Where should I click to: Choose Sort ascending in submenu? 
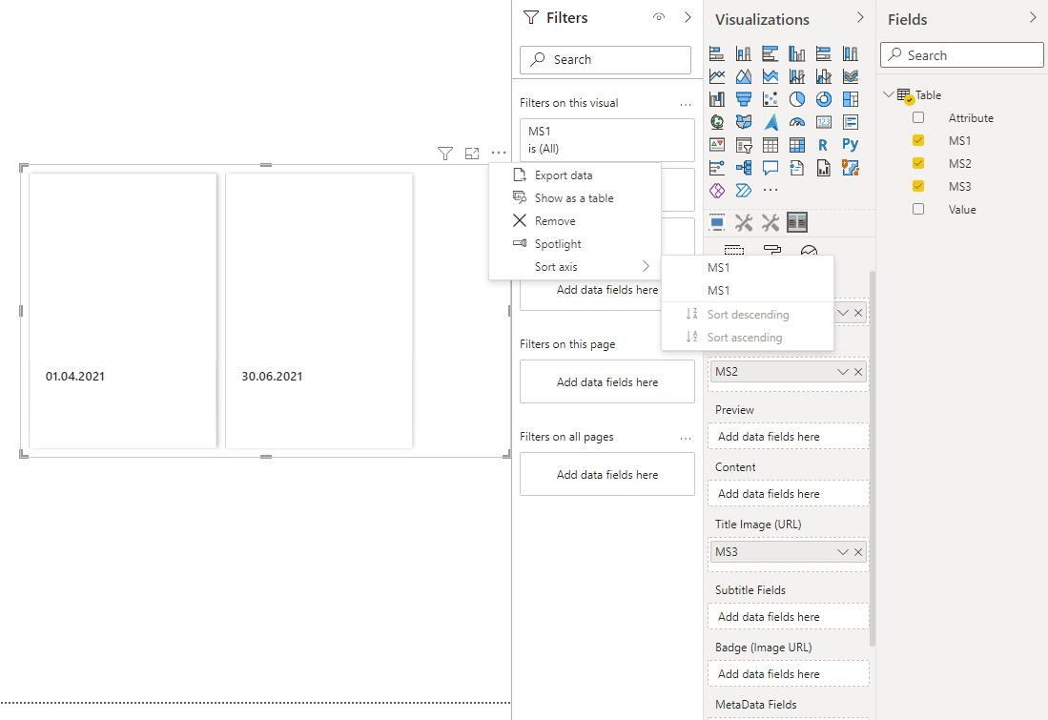tap(748, 338)
